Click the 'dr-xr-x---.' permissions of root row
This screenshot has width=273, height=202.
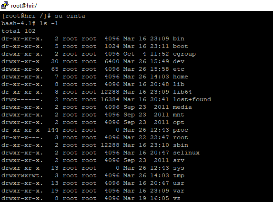coord(22,137)
